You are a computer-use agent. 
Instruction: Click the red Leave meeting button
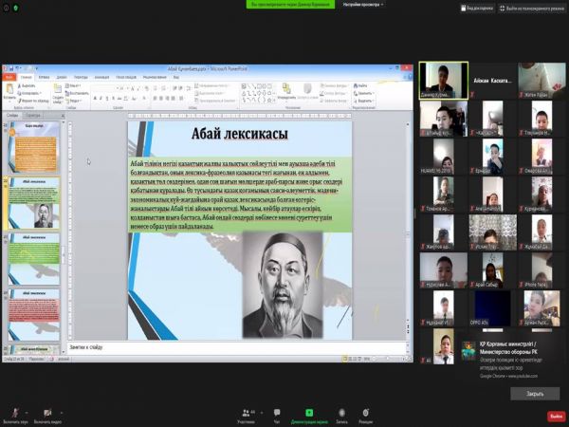click(x=555, y=416)
